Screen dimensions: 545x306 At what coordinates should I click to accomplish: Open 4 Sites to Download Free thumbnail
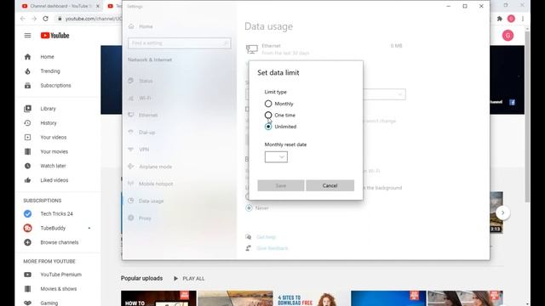click(311, 298)
